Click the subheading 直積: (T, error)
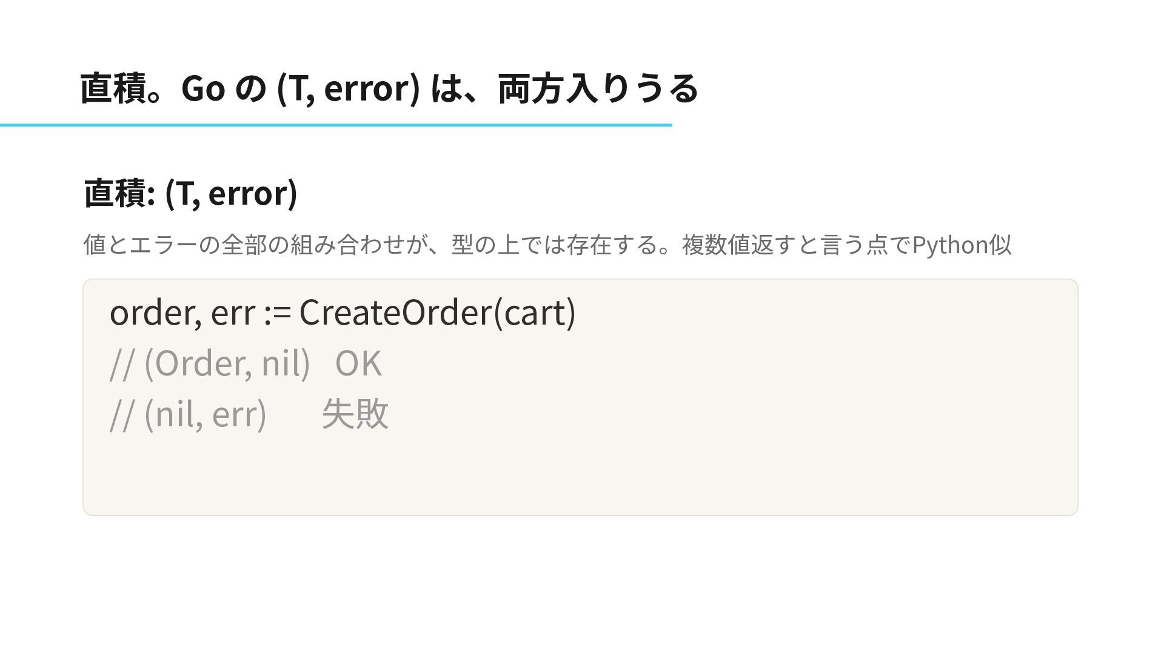 point(190,193)
